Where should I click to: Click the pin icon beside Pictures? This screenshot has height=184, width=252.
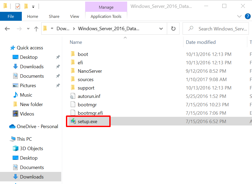pyautogui.click(x=58, y=85)
